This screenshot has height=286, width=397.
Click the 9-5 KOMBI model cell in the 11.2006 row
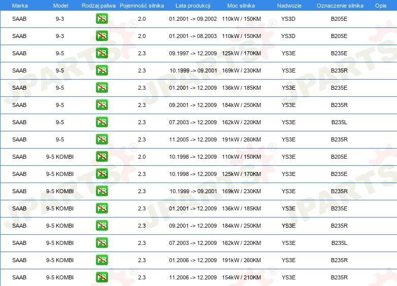coord(60,277)
